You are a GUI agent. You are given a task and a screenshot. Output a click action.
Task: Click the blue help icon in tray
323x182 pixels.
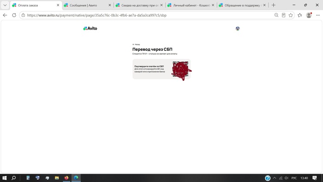[x=268, y=178]
